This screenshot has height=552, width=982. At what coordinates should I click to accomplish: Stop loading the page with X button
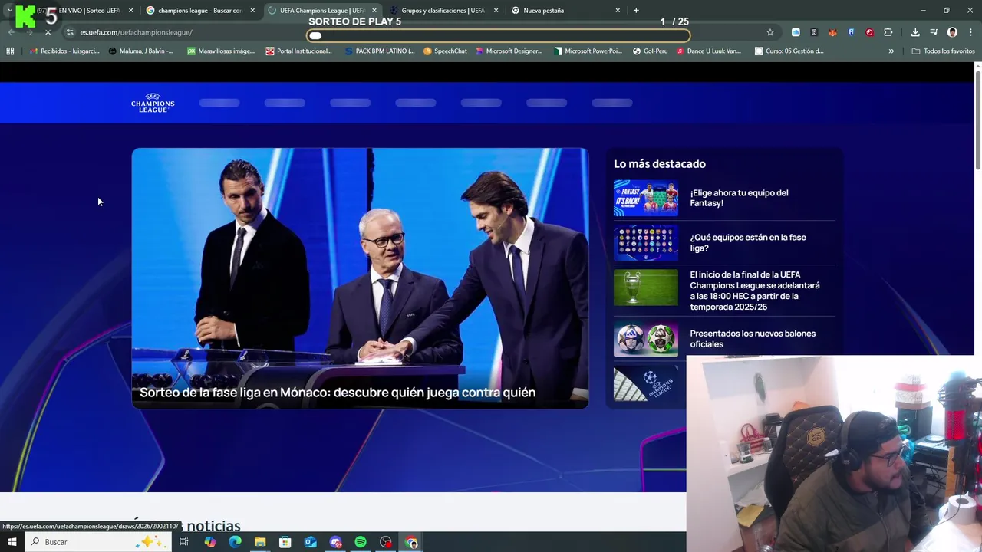tap(48, 32)
